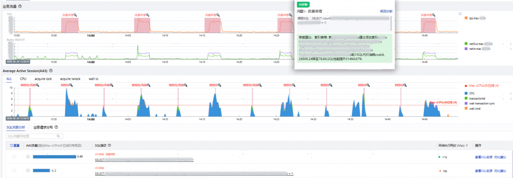Click search magnifier in SQL keyword box
The image size is (513, 178).
click(x=58, y=136)
